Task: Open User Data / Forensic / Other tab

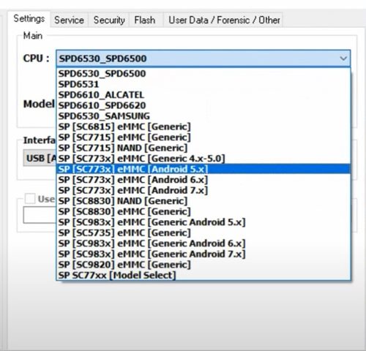Action: pyautogui.click(x=224, y=20)
